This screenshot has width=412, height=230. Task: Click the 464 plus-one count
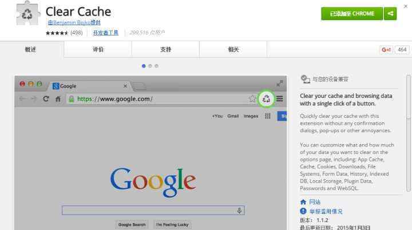(402, 50)
